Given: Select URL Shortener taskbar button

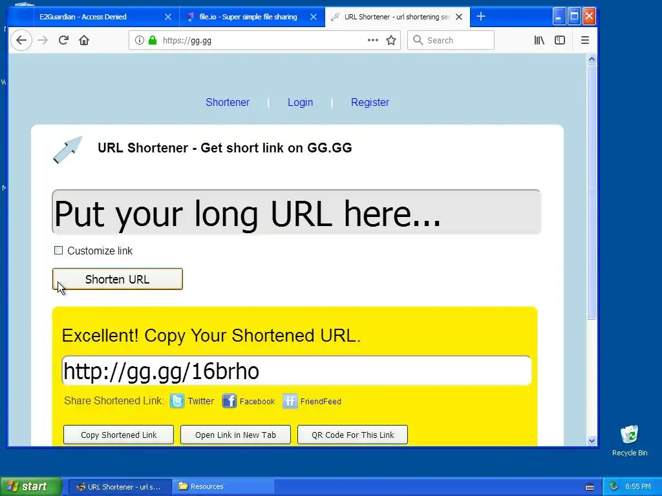Looking at the screenshot, I should pyautogui.click(x=120, y=487).
